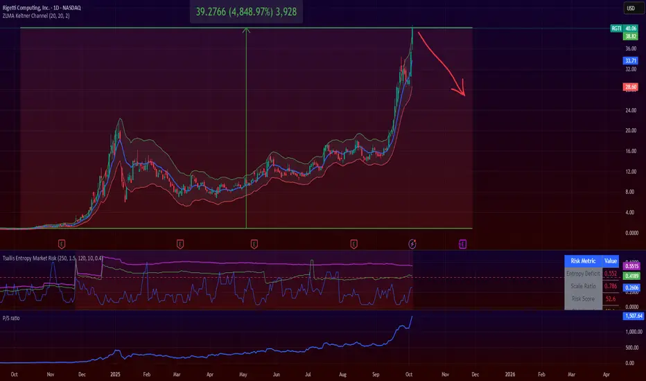
Task: Select the P/S ratio indicator label
Action: 11,318
